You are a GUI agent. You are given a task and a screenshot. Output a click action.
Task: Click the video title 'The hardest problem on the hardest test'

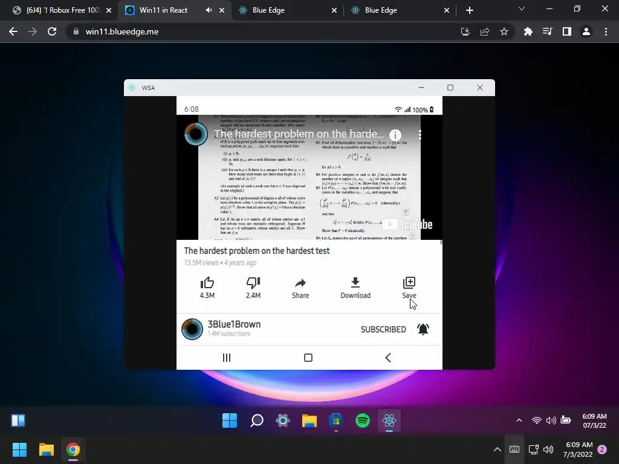pyautogui.click(x=256, y=251)
